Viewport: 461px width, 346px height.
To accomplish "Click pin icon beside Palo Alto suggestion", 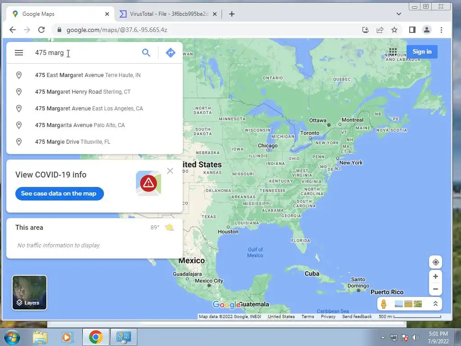I will click(x=19, y=125).
